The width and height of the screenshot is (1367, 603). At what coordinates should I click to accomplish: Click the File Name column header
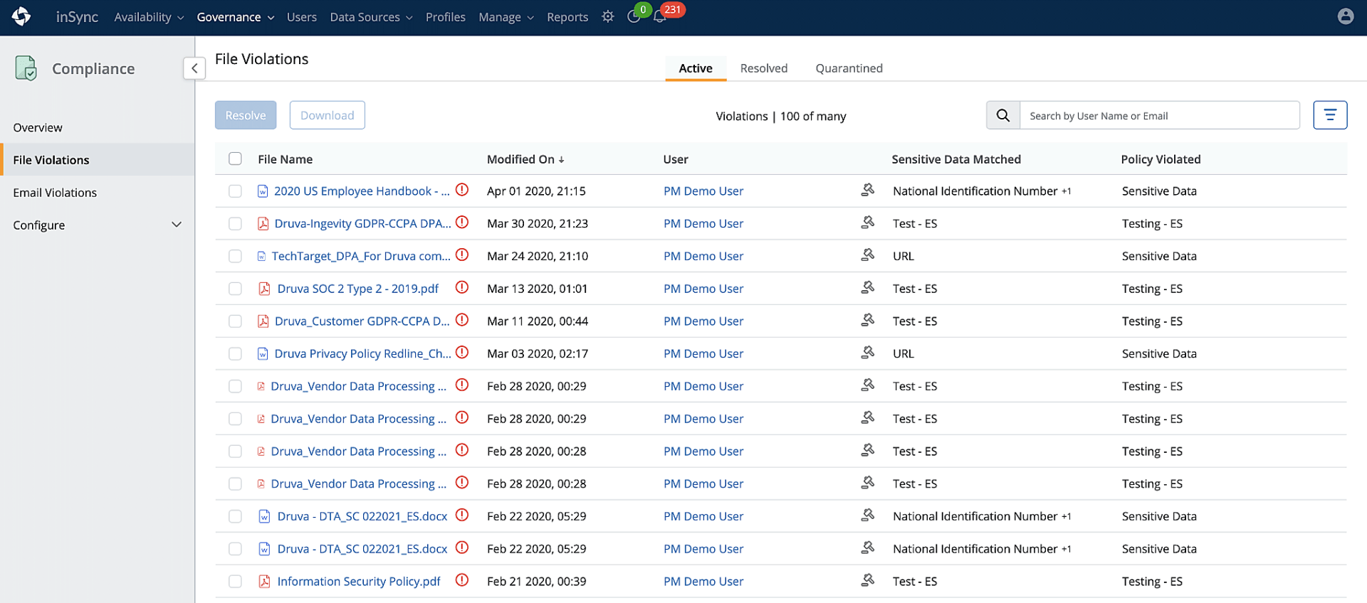286,159
